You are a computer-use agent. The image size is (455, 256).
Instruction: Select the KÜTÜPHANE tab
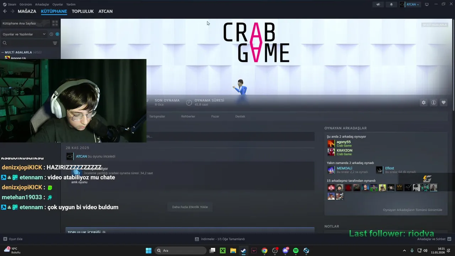pos(54,11)
